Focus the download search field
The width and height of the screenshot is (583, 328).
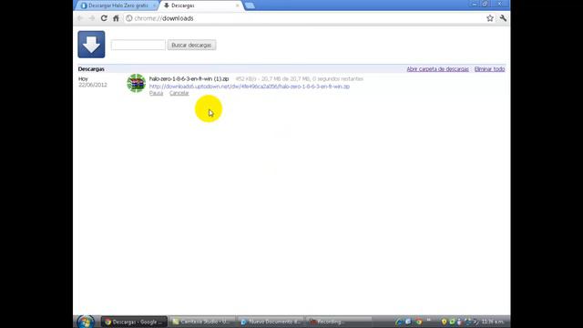pos(138,45)
